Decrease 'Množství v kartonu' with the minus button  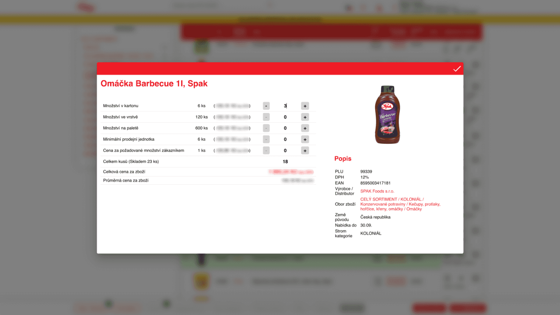(266, 106)
